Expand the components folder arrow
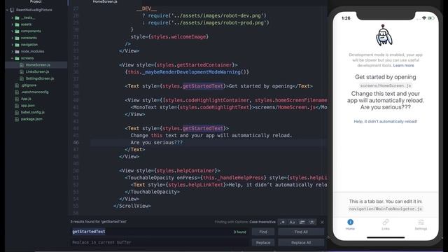 click(x=13, y=31)
